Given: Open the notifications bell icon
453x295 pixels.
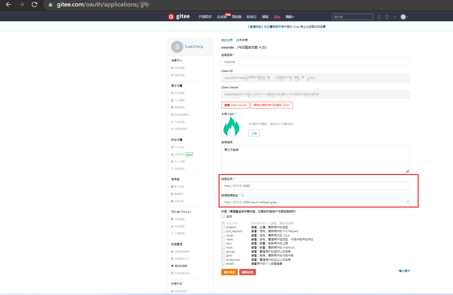Looking at the screenshot, I should pyautogui.click(x=379, y=17).
